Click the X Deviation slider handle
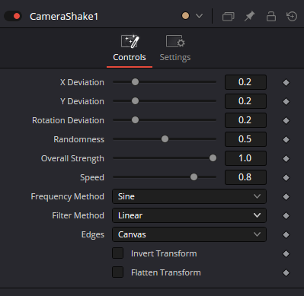The image size is (304, 296). 135,81
